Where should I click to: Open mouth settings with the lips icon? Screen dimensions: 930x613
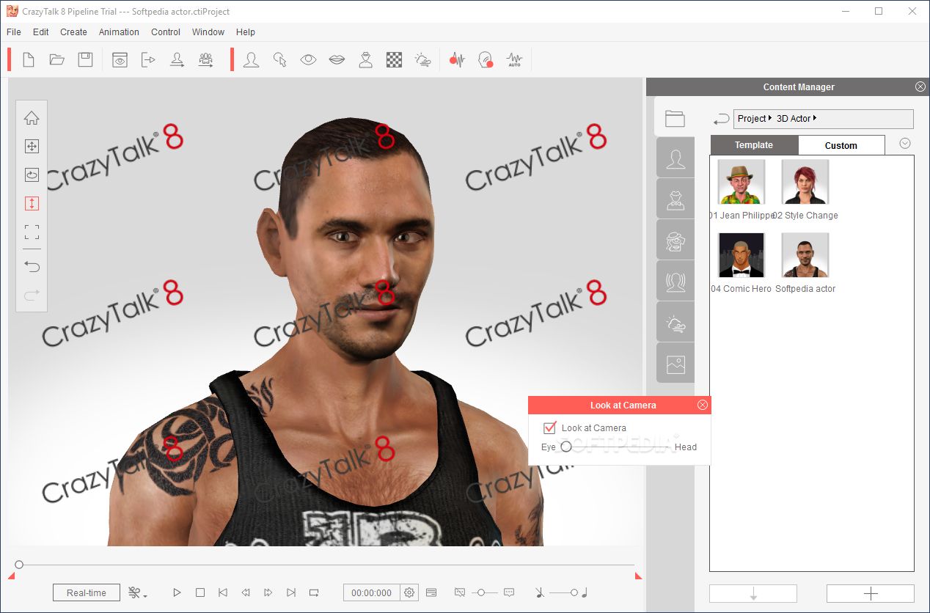tap(337, 60)
